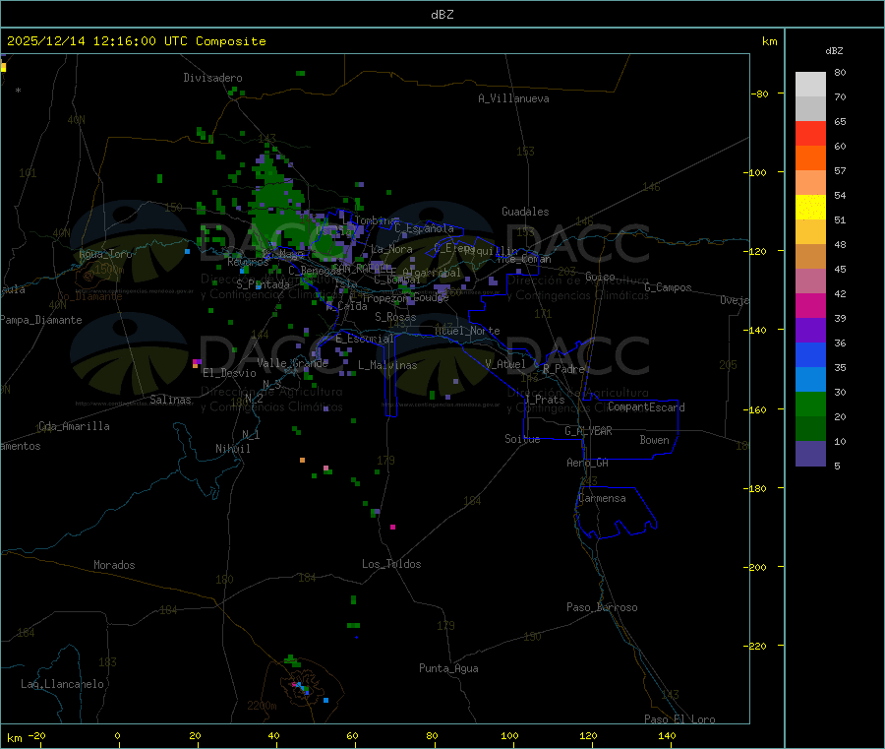Click the orange 60 dBZ legend swatch
Screen dimensions: 885x749
pos(810,157)
